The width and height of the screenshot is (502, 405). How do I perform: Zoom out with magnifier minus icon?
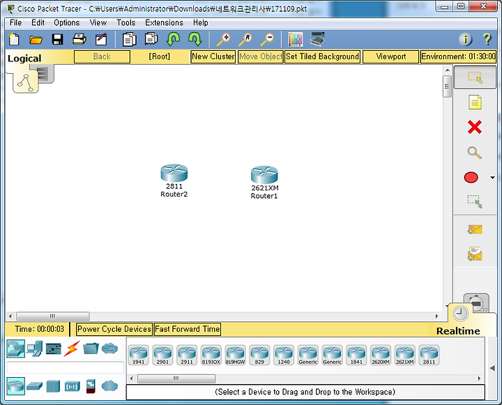coord(267,40)
